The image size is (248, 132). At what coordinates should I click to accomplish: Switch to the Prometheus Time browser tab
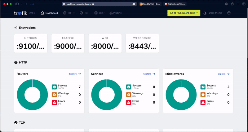[x=175, y=4]
